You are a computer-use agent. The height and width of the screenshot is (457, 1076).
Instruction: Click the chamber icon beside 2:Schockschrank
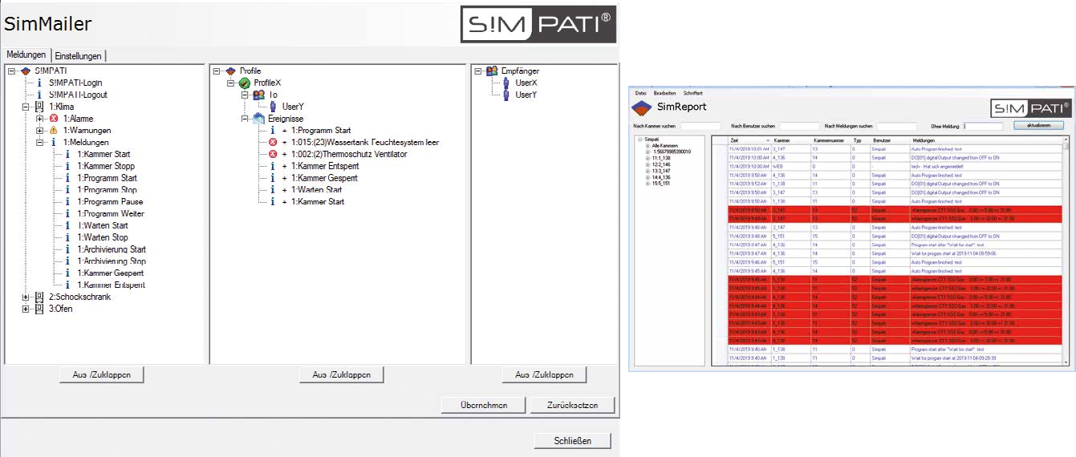[40, 297]
